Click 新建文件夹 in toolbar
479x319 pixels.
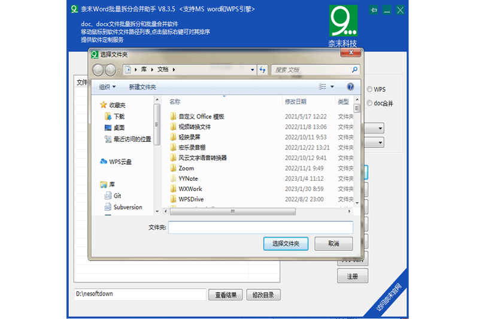coord(142,87)
